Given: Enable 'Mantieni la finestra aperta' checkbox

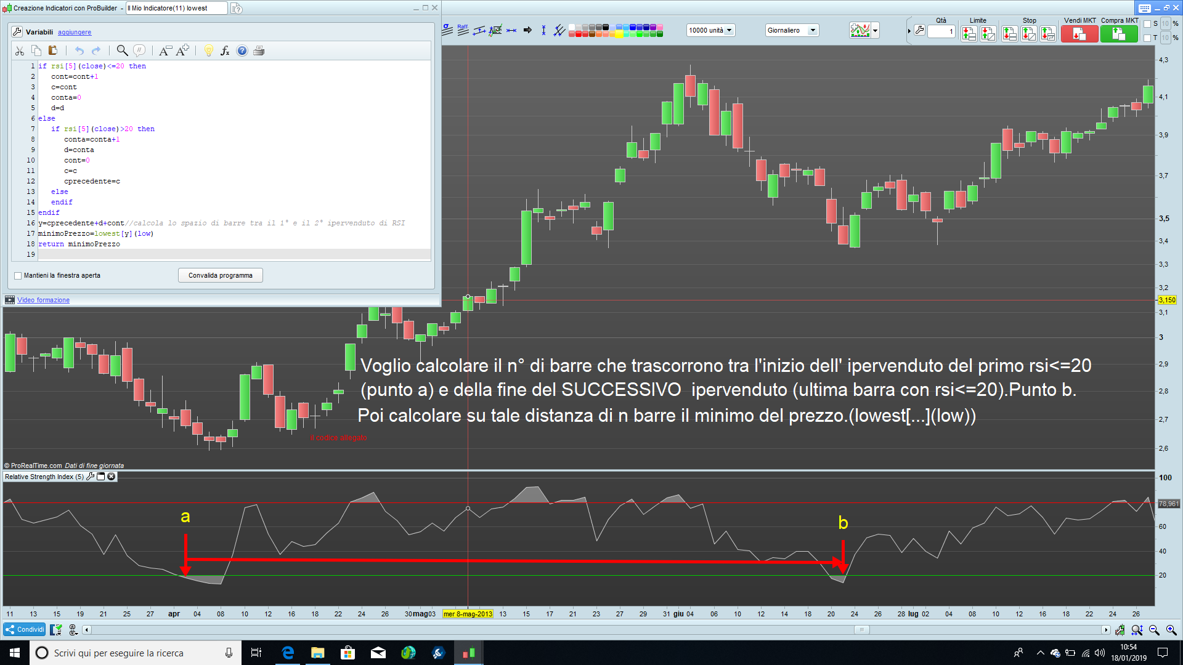Looking at the screenshot, I should pyautogui.click(x=18, y=276).
